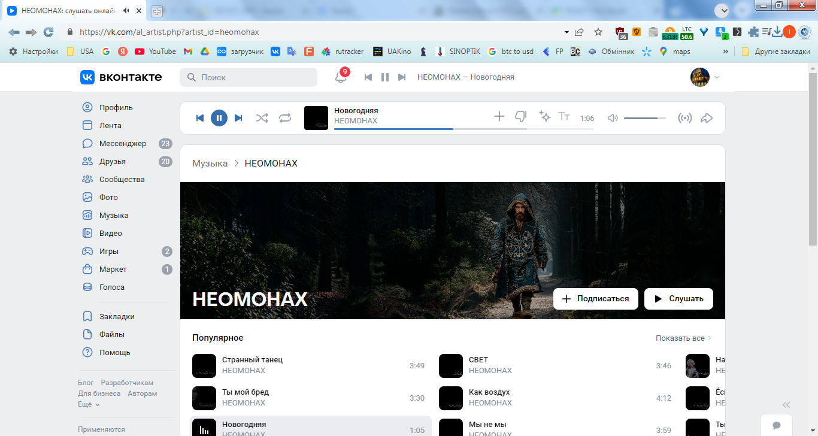Open YouTube bookmark in bookmarks bar
This screenshot has width=818, height=436.
155,52
